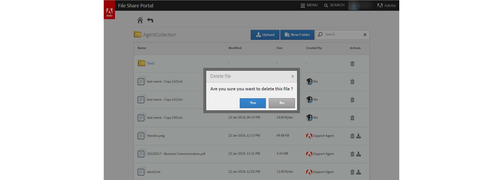Image resolution: width=503 pixels, height=180 pixels.
Task: Delete the Test1 folder via trash icon
Action: (352, 64)
